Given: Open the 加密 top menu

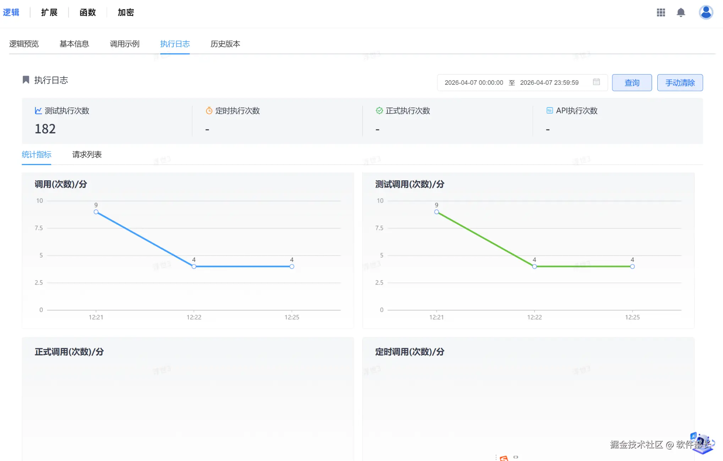Looking at the screenshot, I should [126, 13].
